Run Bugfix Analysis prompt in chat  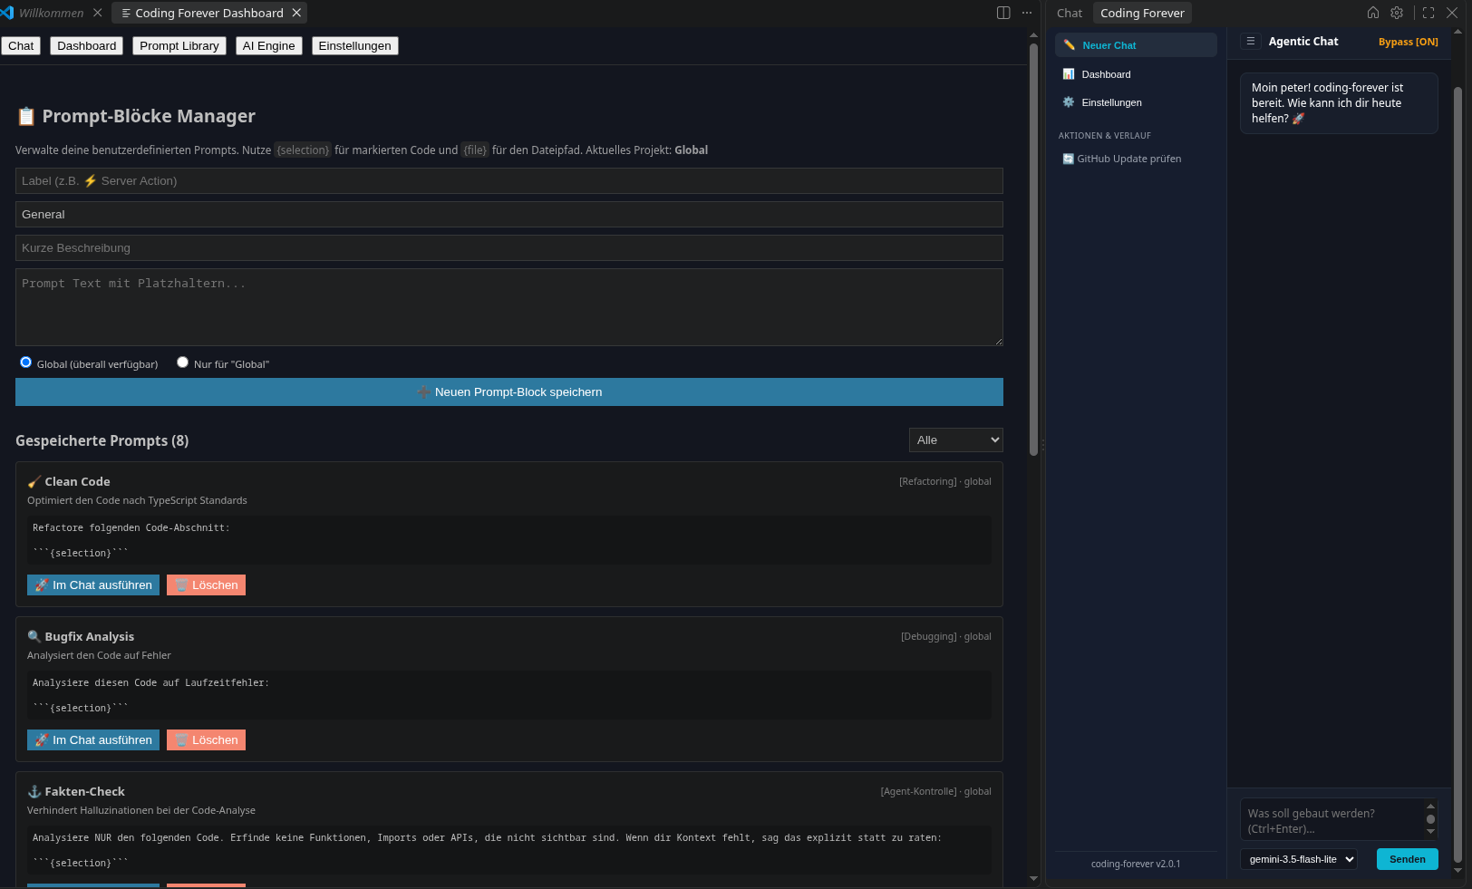[93, 740]
